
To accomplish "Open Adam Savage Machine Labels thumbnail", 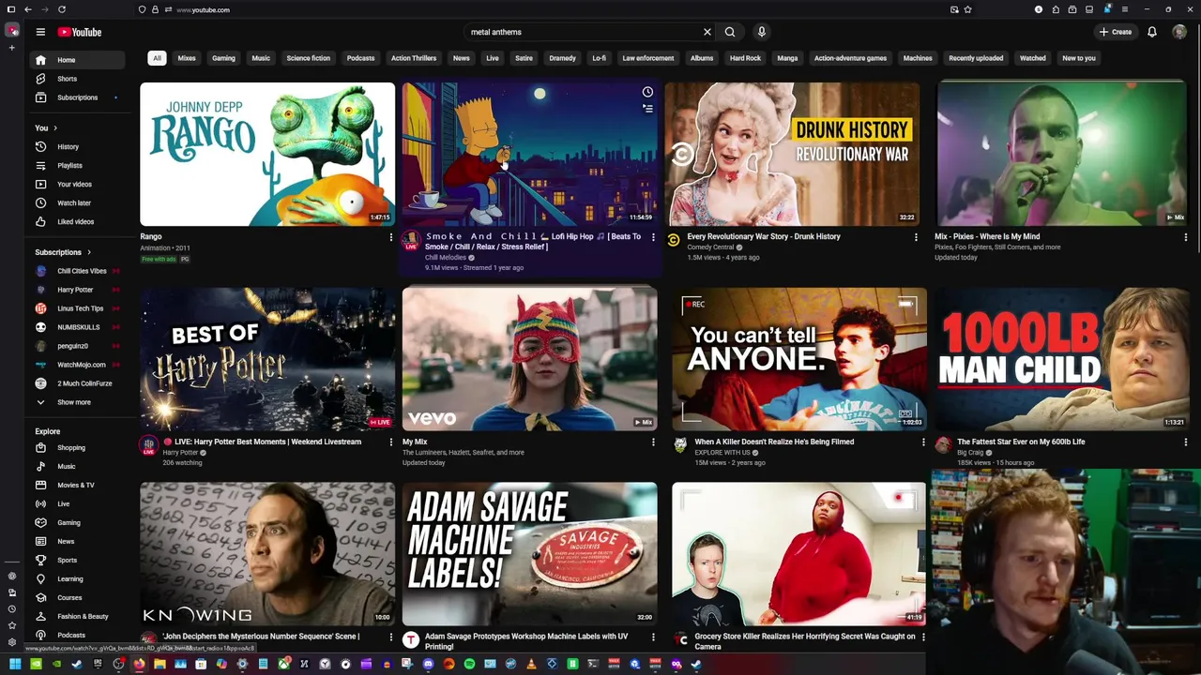I will 530,554.
